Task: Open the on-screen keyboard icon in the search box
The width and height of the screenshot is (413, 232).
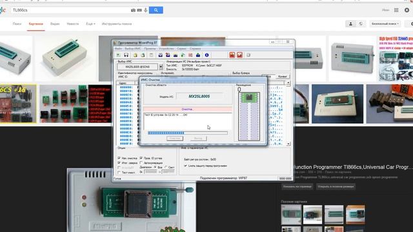Action: [x=139, y=10]
